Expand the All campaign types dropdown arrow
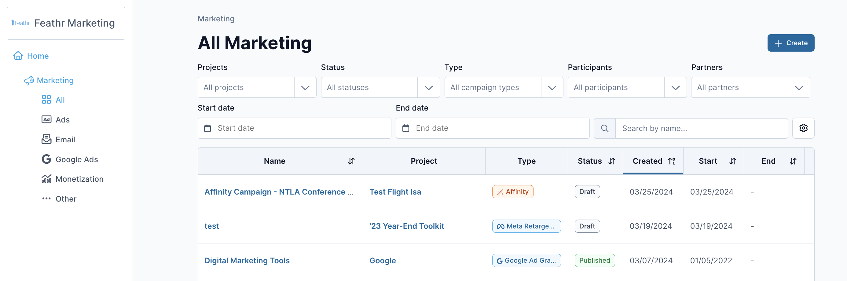Screen dimensions: 847x281 [552, 87]
